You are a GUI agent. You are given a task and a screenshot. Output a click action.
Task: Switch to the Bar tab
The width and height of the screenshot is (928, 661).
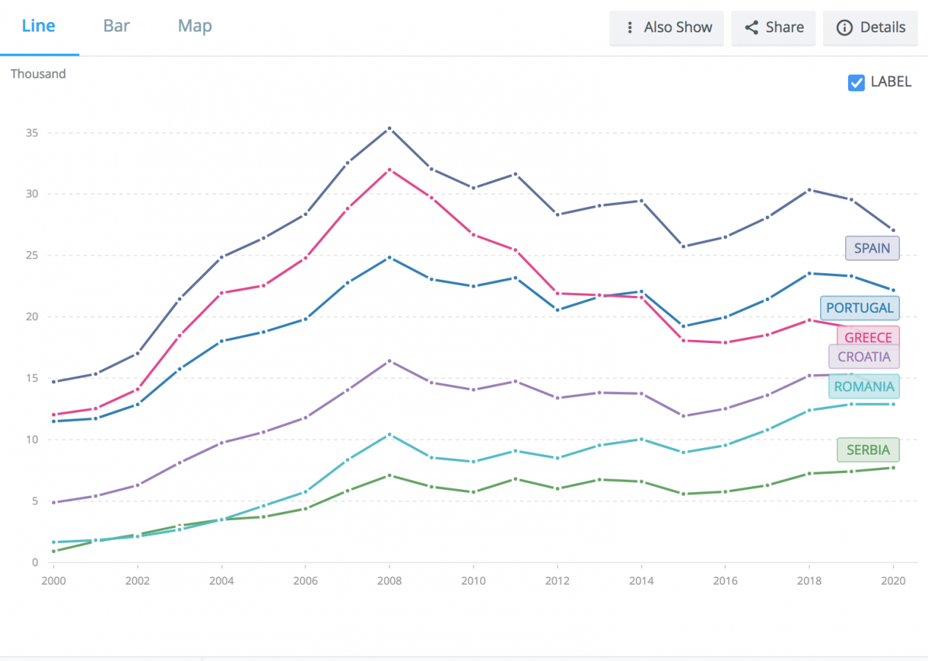coord(117,26)
